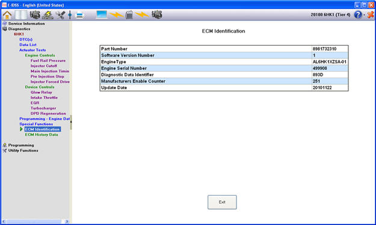Open Programming - Engine Data item
This screenshot has width=376, height=225.
[x=45, y=119]
